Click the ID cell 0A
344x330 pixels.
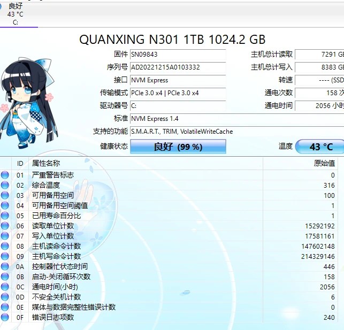(20, 267)
